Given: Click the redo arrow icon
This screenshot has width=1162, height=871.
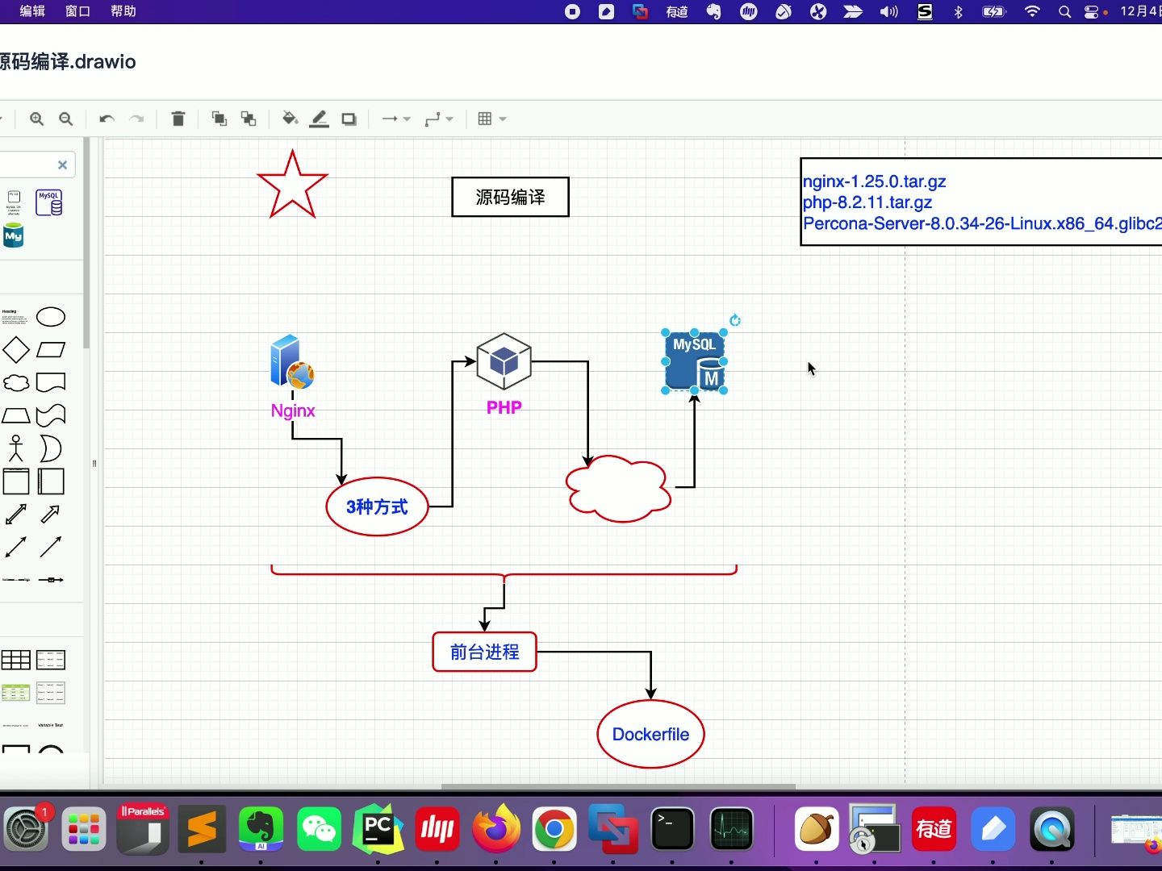Looking at the screenshot, I should coord(137,119).
